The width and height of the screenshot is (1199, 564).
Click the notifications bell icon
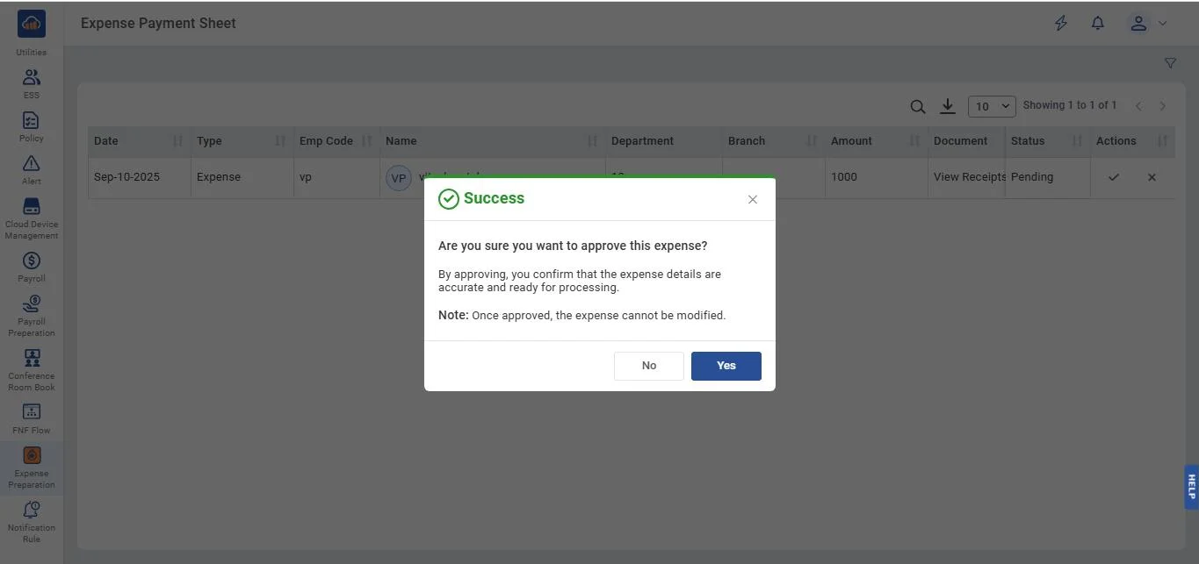(1097, 24)
